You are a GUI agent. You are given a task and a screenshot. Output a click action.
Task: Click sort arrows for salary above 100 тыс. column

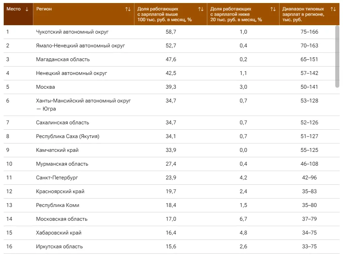(x=201, y=9)
